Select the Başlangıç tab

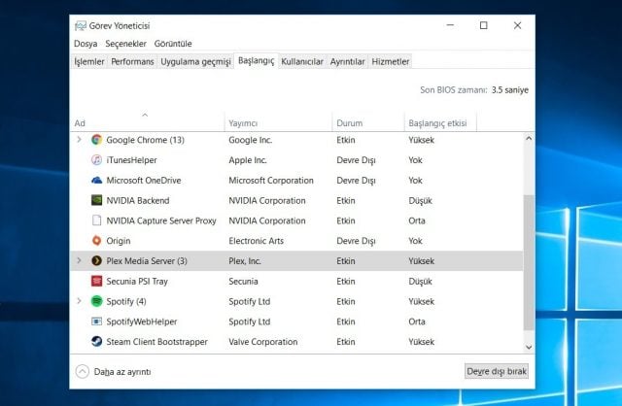click(x=256, y=60)
